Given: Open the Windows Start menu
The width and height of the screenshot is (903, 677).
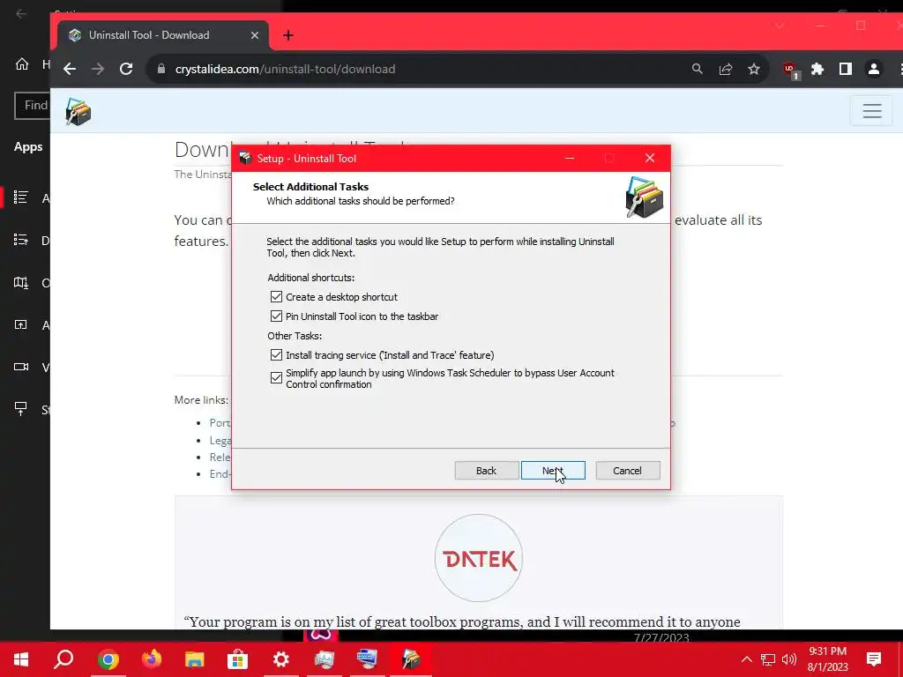Looking at the screenshot, I should [21, 659].
